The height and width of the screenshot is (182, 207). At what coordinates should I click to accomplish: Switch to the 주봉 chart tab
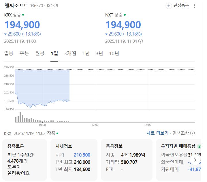[24, 53]
